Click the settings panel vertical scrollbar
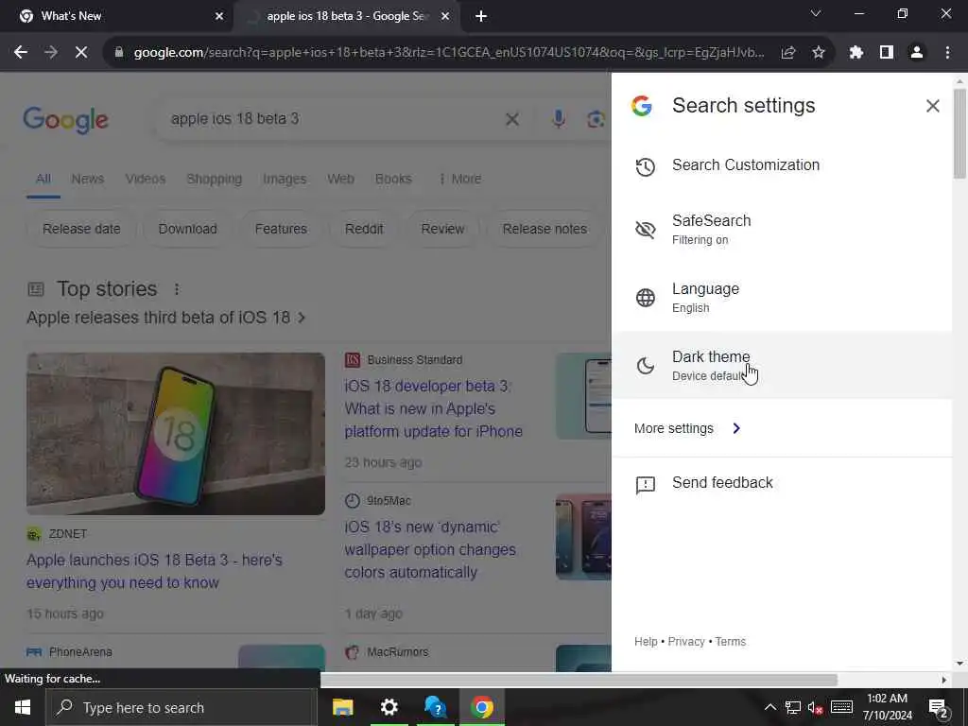The height and width of the screenshot is (726, 968). coord(959,132)
